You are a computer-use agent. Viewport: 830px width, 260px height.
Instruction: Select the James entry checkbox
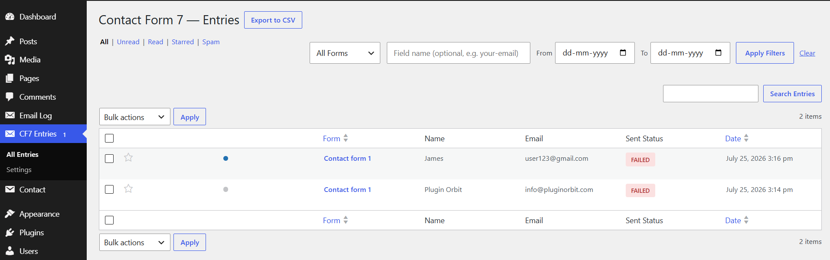click(109, 159)
